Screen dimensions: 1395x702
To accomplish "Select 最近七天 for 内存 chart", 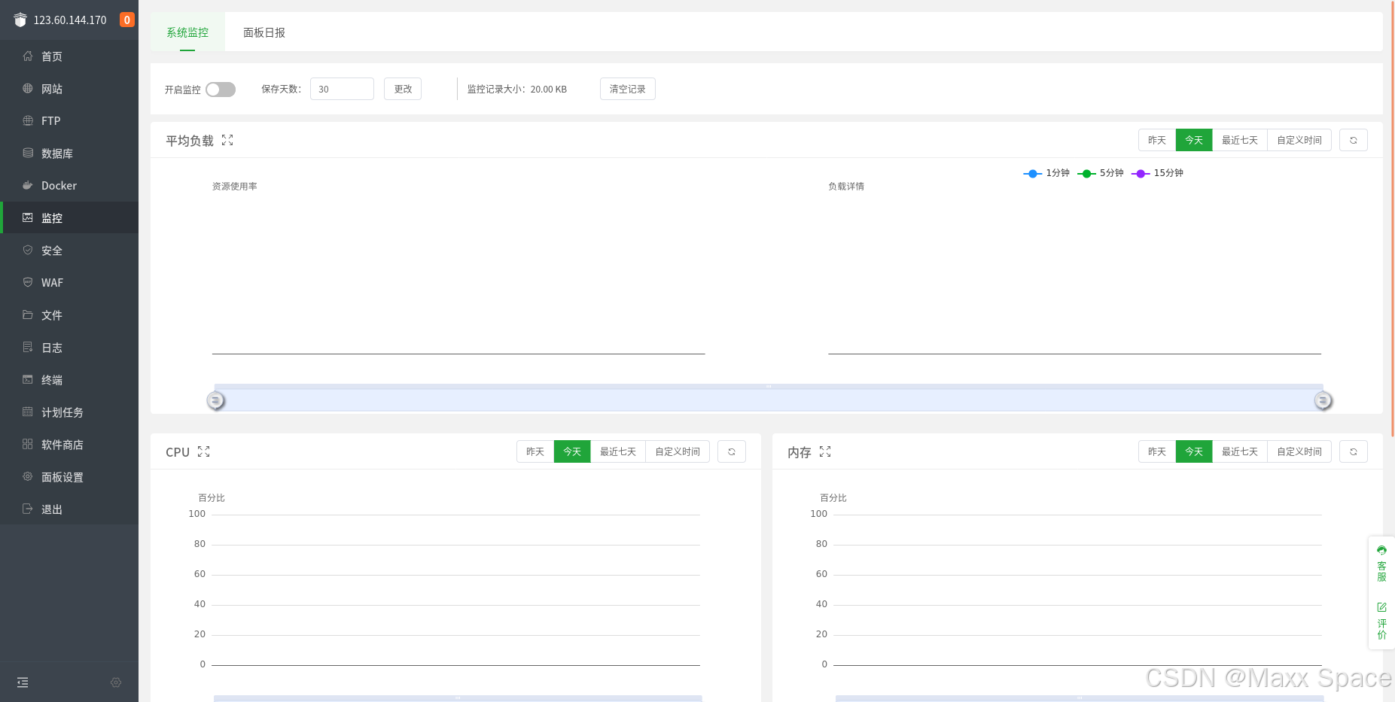I will click(x=1240, y=451).
